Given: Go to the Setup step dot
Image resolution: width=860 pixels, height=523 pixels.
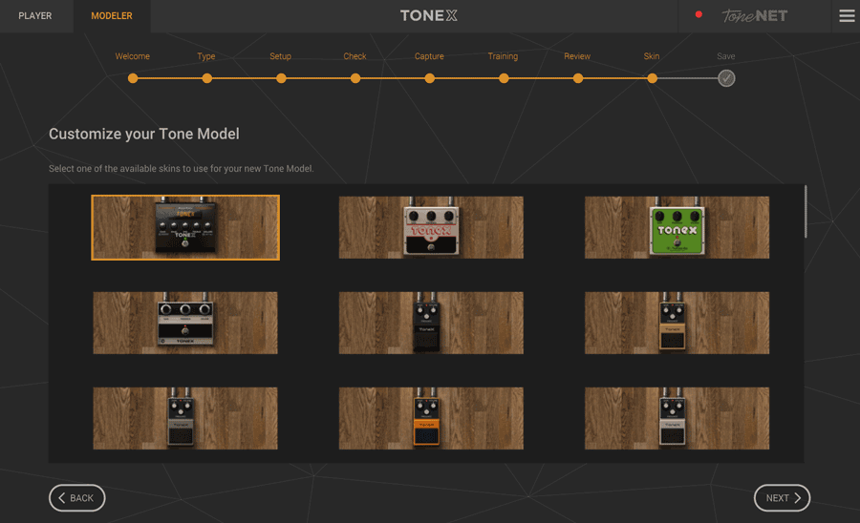Looking at the screenshot, I should pos(281,78).
